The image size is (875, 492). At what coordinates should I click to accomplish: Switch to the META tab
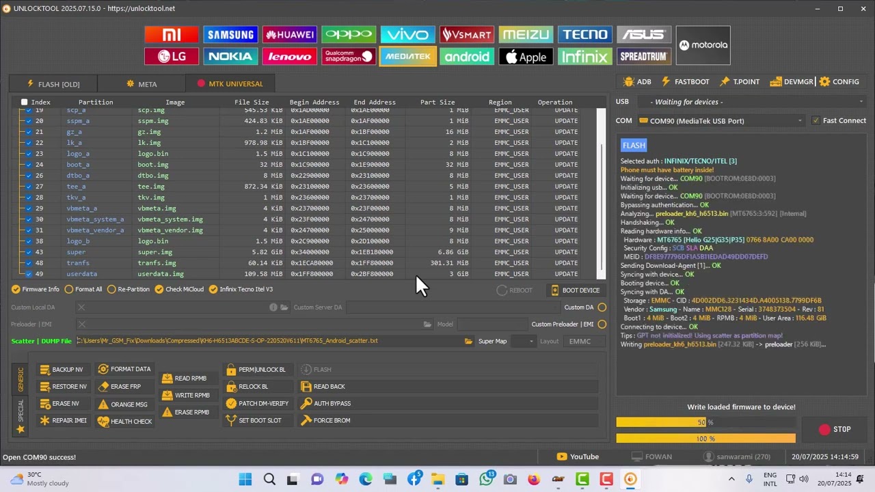point(142,84)
